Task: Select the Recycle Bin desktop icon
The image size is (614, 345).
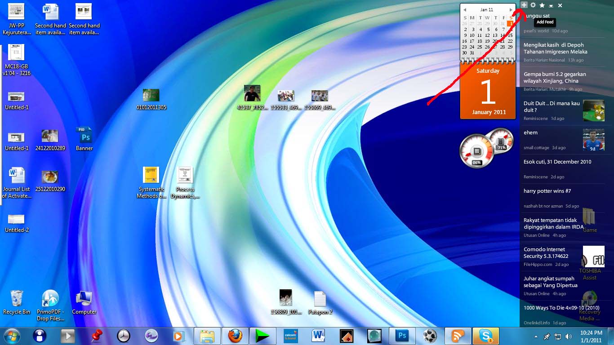Action: [17, 302]
